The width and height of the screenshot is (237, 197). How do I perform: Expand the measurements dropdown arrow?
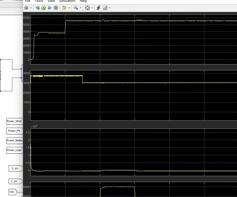tap(109, 8)
